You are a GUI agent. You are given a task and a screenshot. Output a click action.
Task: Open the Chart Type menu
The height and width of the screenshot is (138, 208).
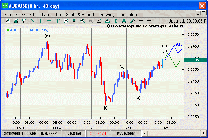tap(40, 15)
